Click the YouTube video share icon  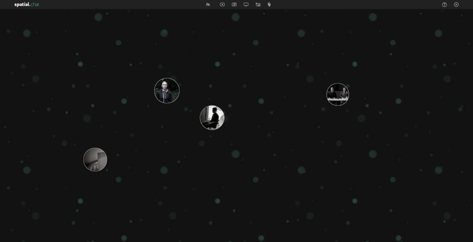pos(222,5)
